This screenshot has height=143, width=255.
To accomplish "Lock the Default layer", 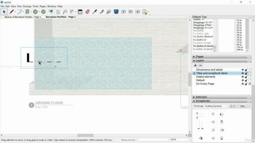I will click(x=246, y=80).
